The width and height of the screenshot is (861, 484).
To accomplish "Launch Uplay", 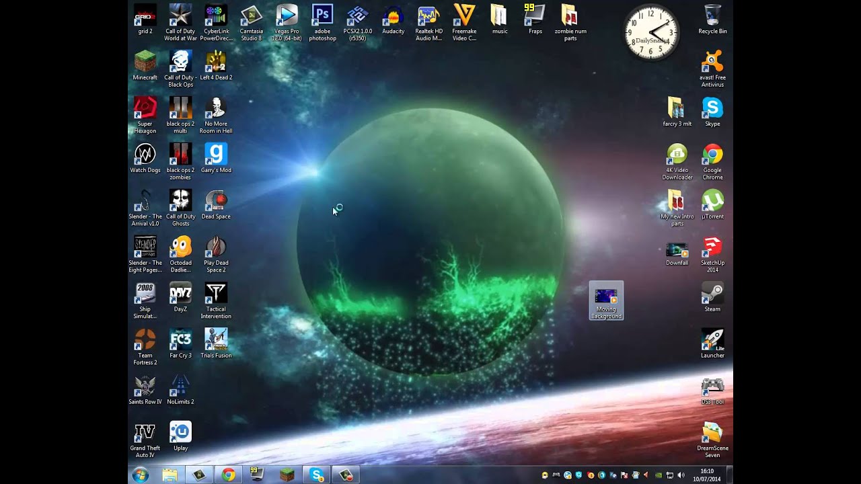I will 180,433.
